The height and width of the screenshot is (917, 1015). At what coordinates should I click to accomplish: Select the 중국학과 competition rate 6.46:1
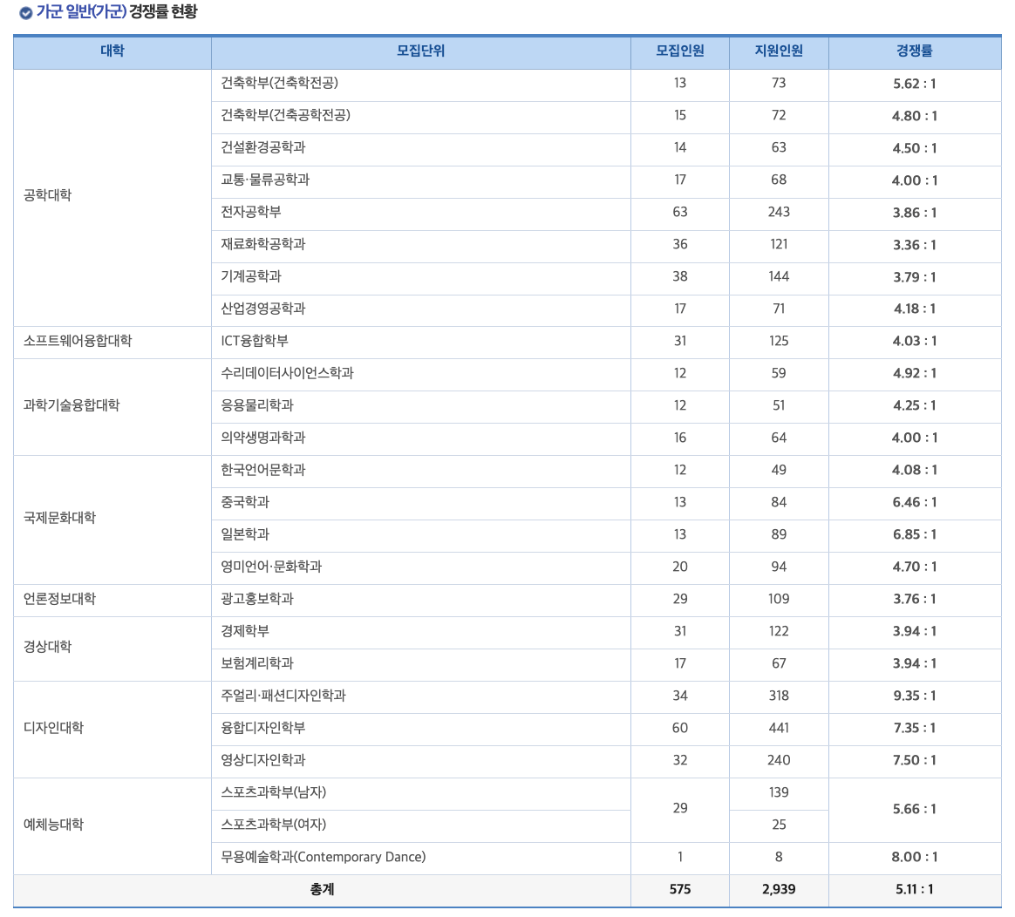tap(915, 503)
